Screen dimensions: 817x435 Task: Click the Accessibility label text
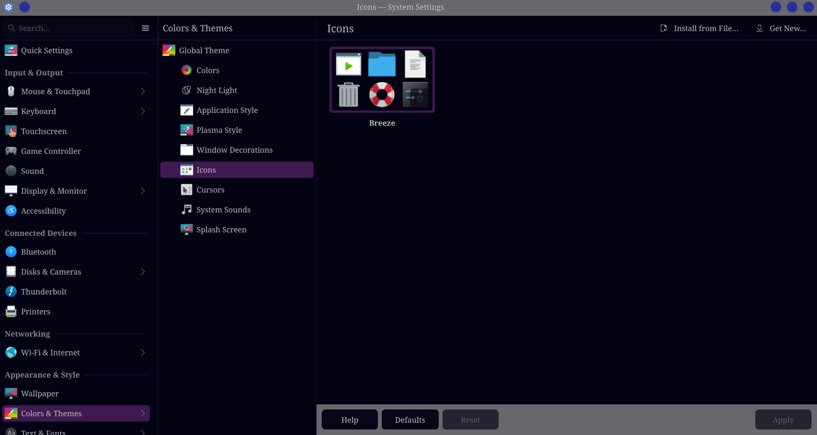43,211
